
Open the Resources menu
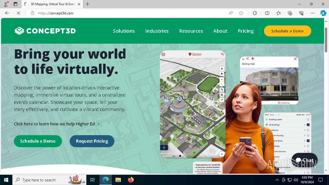(x=191, y=31)
